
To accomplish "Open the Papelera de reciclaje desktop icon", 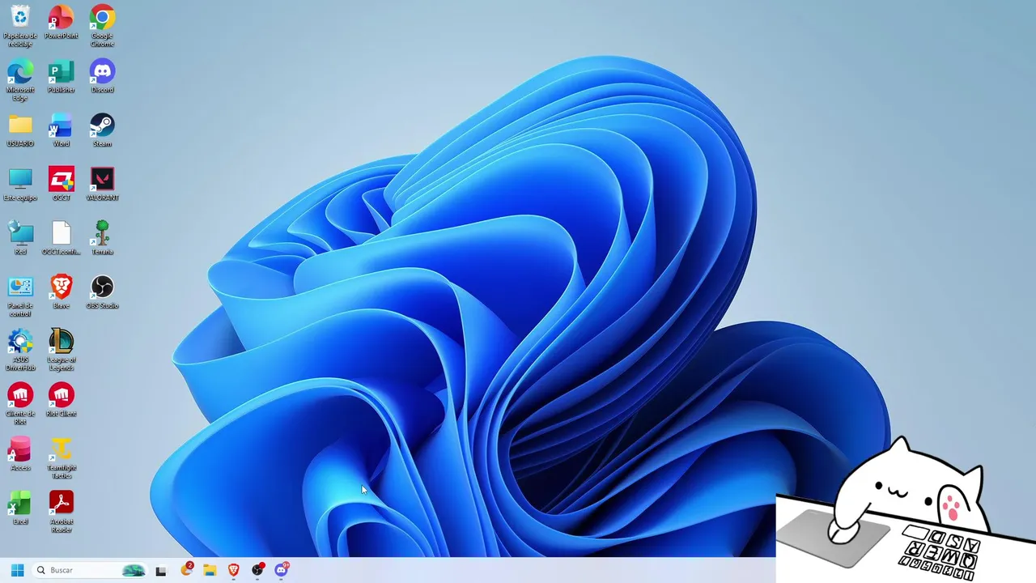I will coord(20,26).
